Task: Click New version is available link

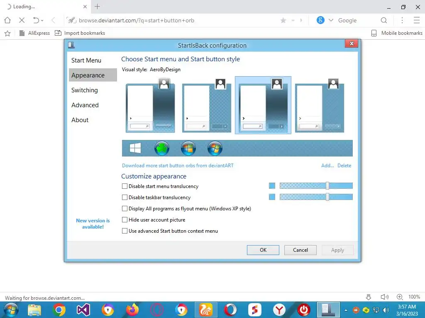Action: (x=93, y=224)
